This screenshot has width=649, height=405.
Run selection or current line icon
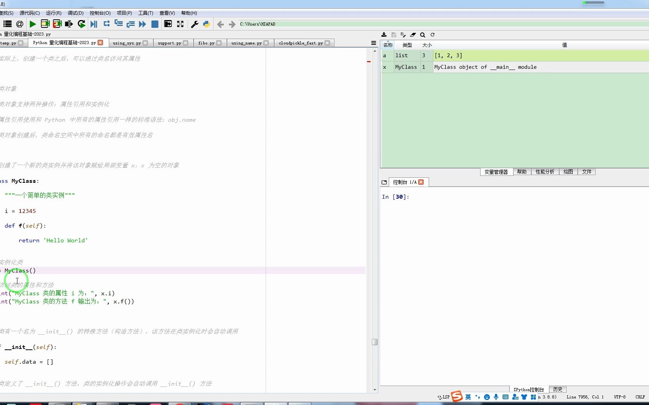click(x=69, y=24)
